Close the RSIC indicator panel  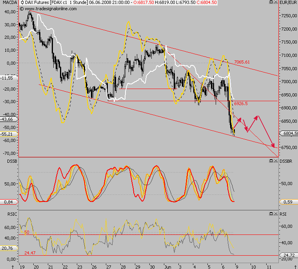coord(276,214)
